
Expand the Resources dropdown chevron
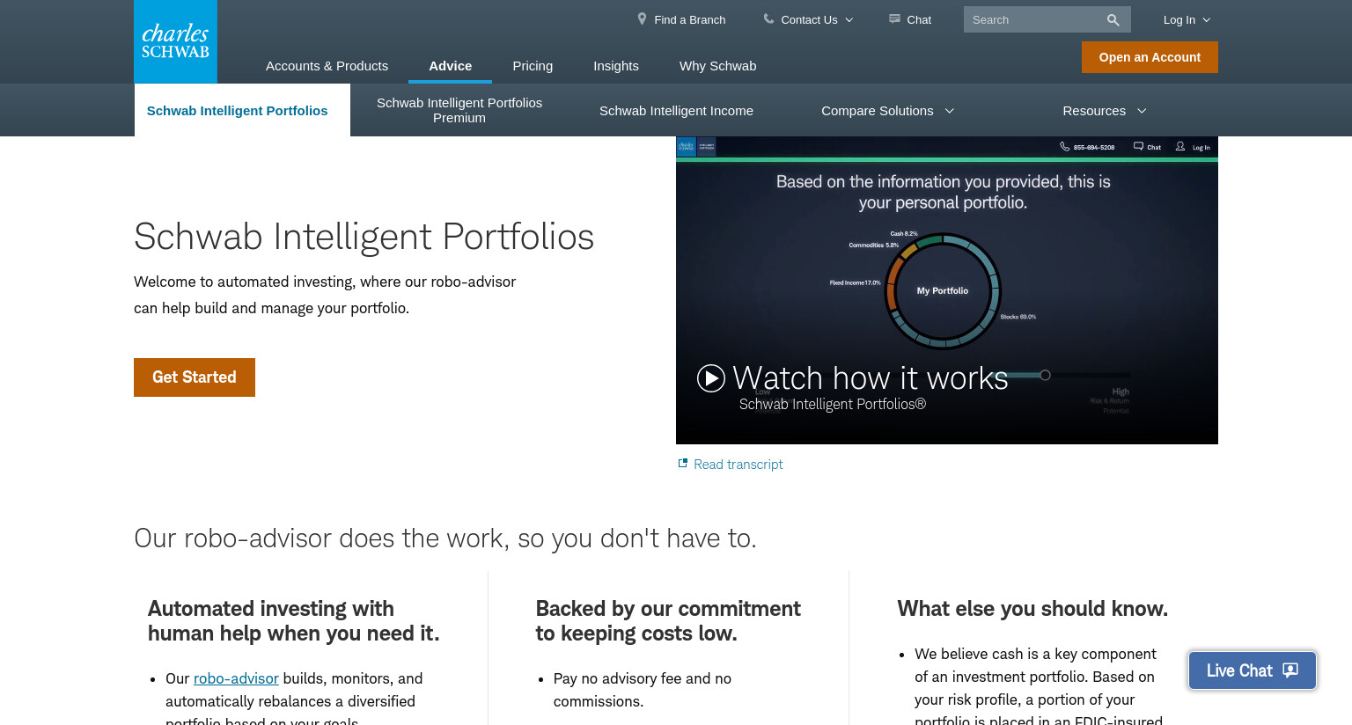(x=1142, y=111)
